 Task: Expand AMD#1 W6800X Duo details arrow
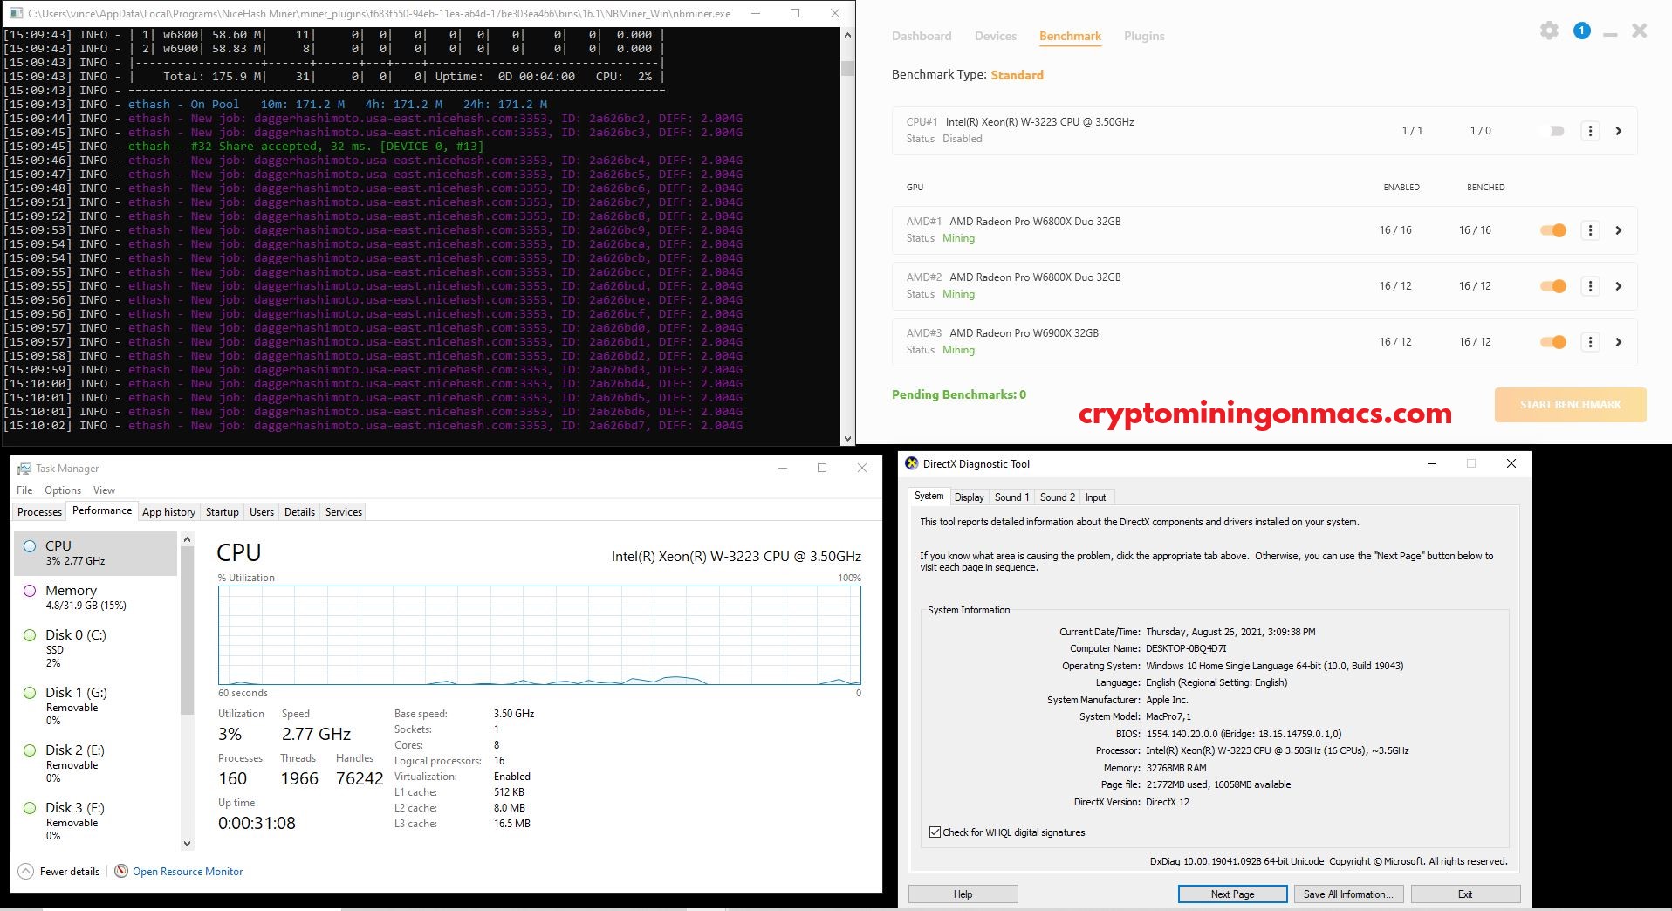coord(1619,230)
